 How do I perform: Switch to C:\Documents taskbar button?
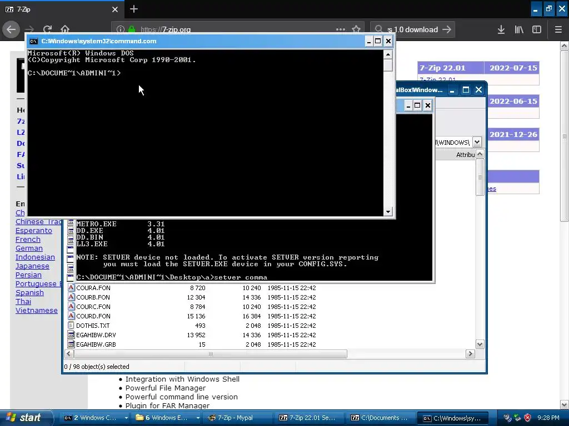click(x=381, y=418)
